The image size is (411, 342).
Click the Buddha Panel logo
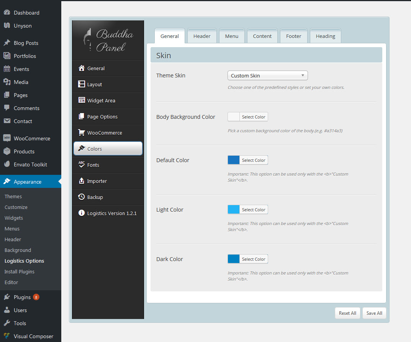pos(108,40)
